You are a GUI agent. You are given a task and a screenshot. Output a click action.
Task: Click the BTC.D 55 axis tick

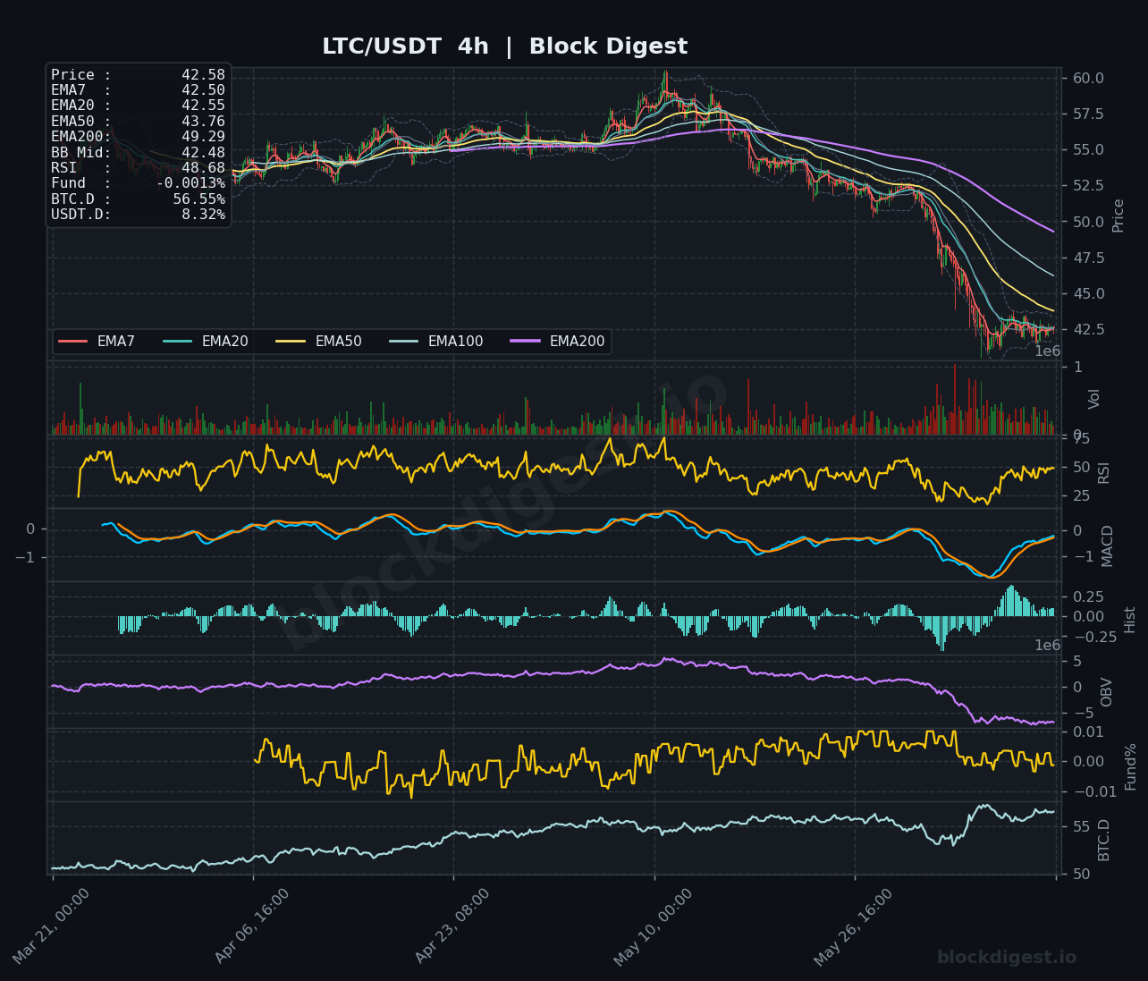[x=1081, y=827]
